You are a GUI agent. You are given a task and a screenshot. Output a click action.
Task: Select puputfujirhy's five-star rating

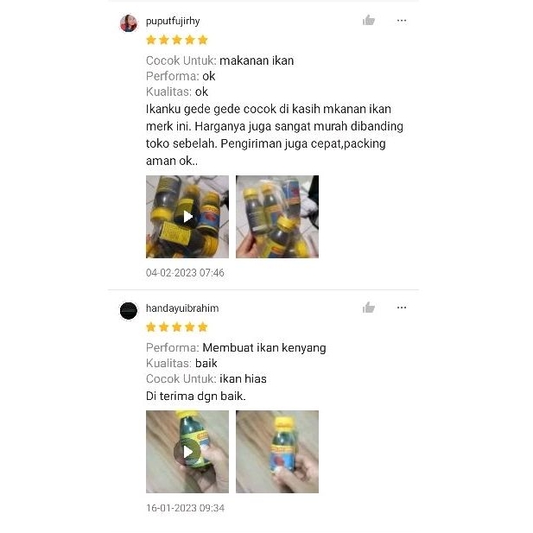177,40
